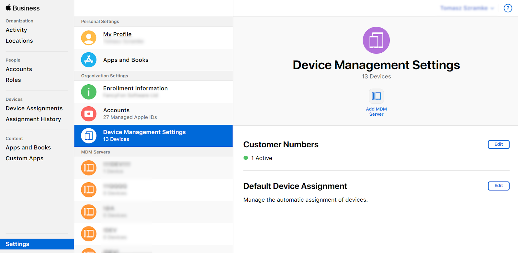
Task: Open Assignment History
Action: [x=33, y=119]
